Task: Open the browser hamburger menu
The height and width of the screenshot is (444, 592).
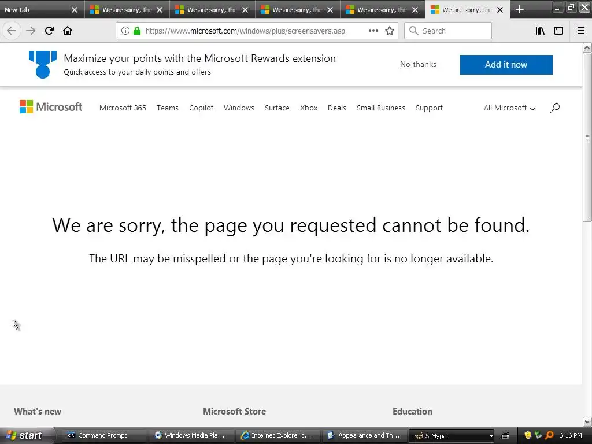Action: click(581, 31)
